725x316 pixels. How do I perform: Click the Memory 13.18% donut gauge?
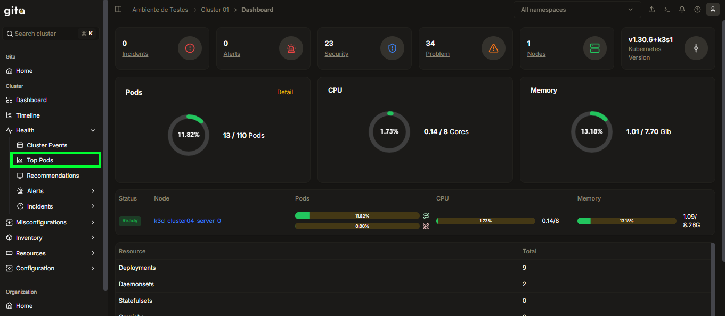click(x=592, y=131)
